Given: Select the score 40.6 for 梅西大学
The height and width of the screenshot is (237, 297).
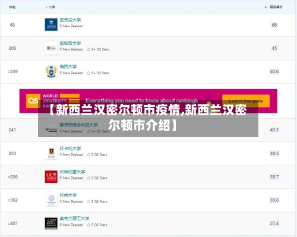Looking at the screenshot, I should (274, 71).
